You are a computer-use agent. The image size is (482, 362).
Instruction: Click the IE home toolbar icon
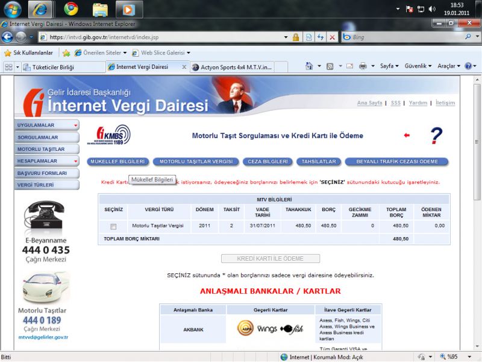[x=310, y=66]
